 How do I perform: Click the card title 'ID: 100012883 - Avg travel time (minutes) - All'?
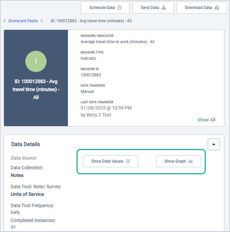(x=36, y=89)
